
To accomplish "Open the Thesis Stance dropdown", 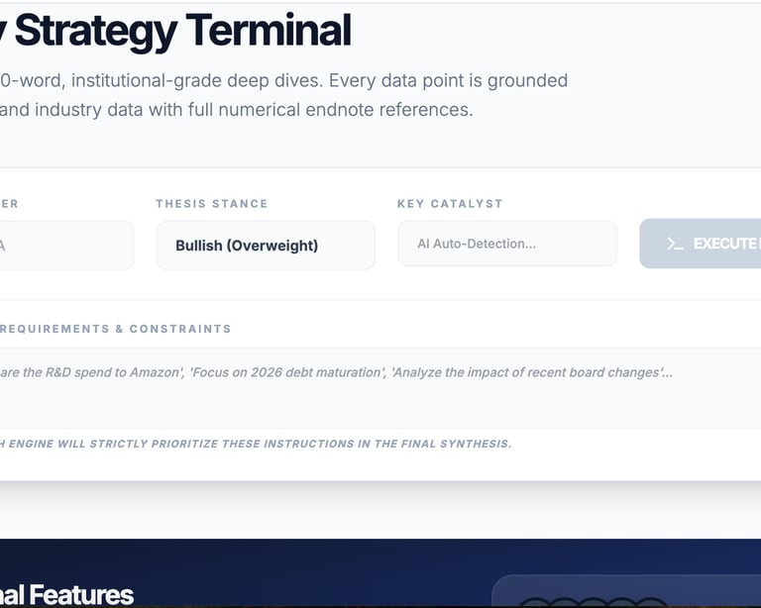I will click(x=266, y=246).
